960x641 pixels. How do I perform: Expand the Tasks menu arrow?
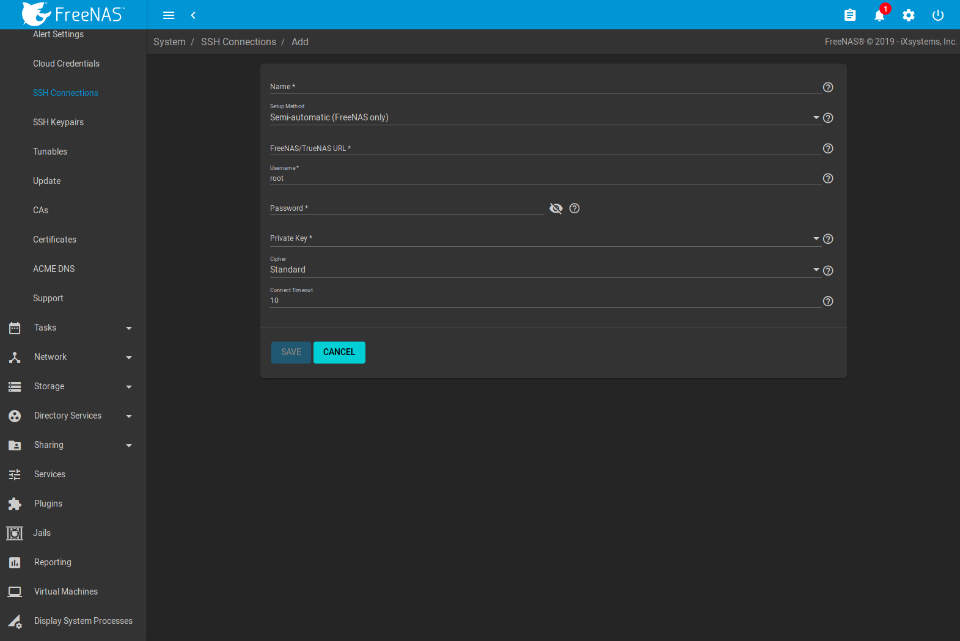pos(129,328)
